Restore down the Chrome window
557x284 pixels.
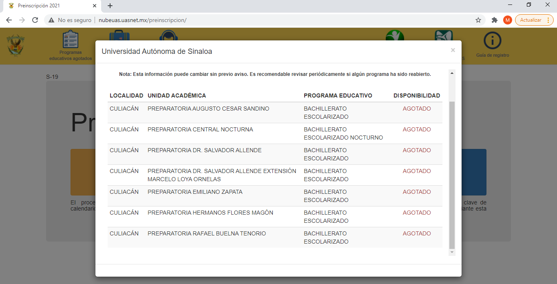[529, 5]
